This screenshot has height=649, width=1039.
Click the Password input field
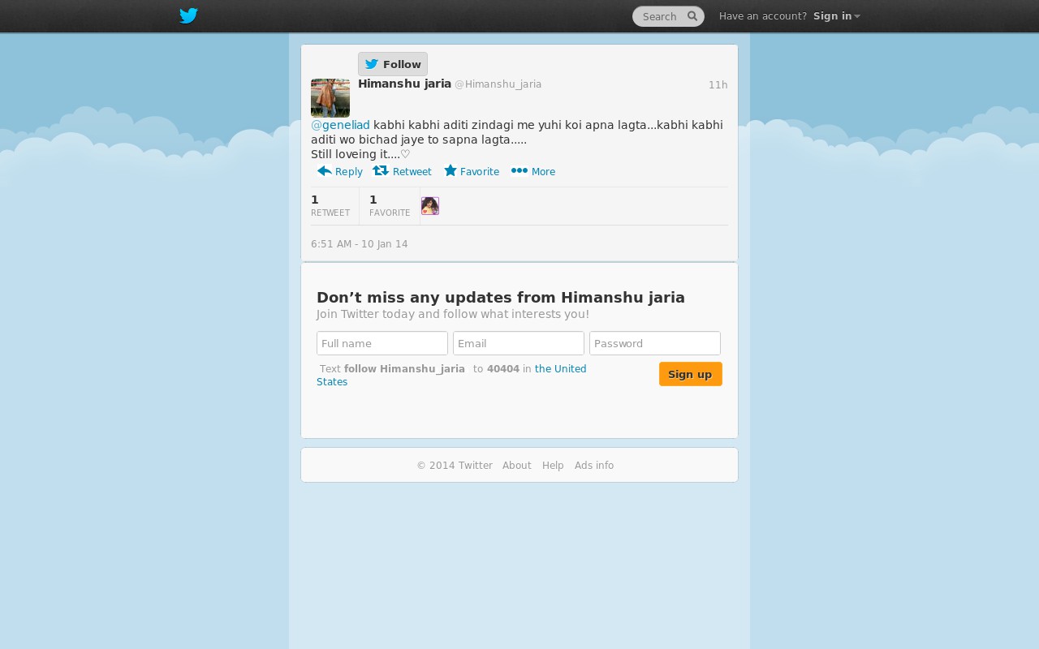(x=655, y=343)
